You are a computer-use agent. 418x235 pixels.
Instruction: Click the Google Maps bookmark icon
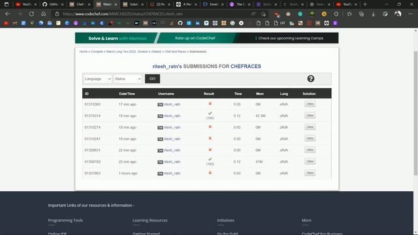tap(32, 23)
